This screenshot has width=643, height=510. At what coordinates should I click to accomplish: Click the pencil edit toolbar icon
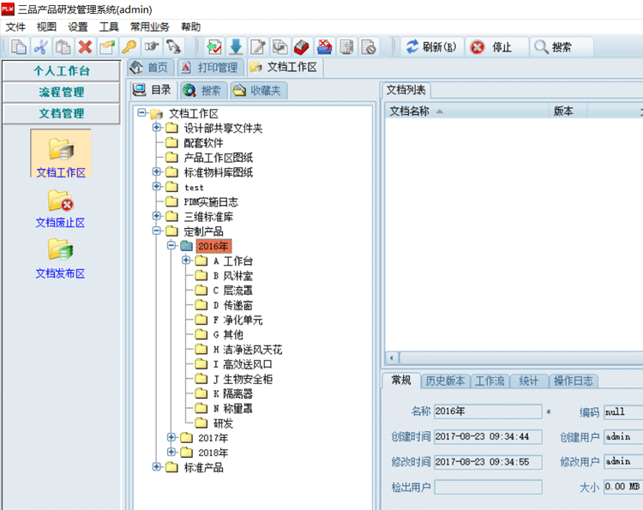pos(258,47)
